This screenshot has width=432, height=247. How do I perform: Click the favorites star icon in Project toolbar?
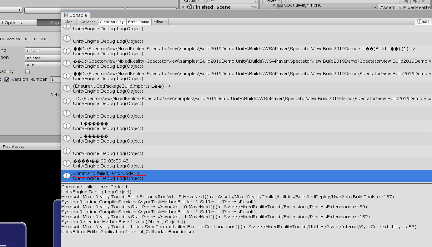pyautogui.click(x=423, y=2)
